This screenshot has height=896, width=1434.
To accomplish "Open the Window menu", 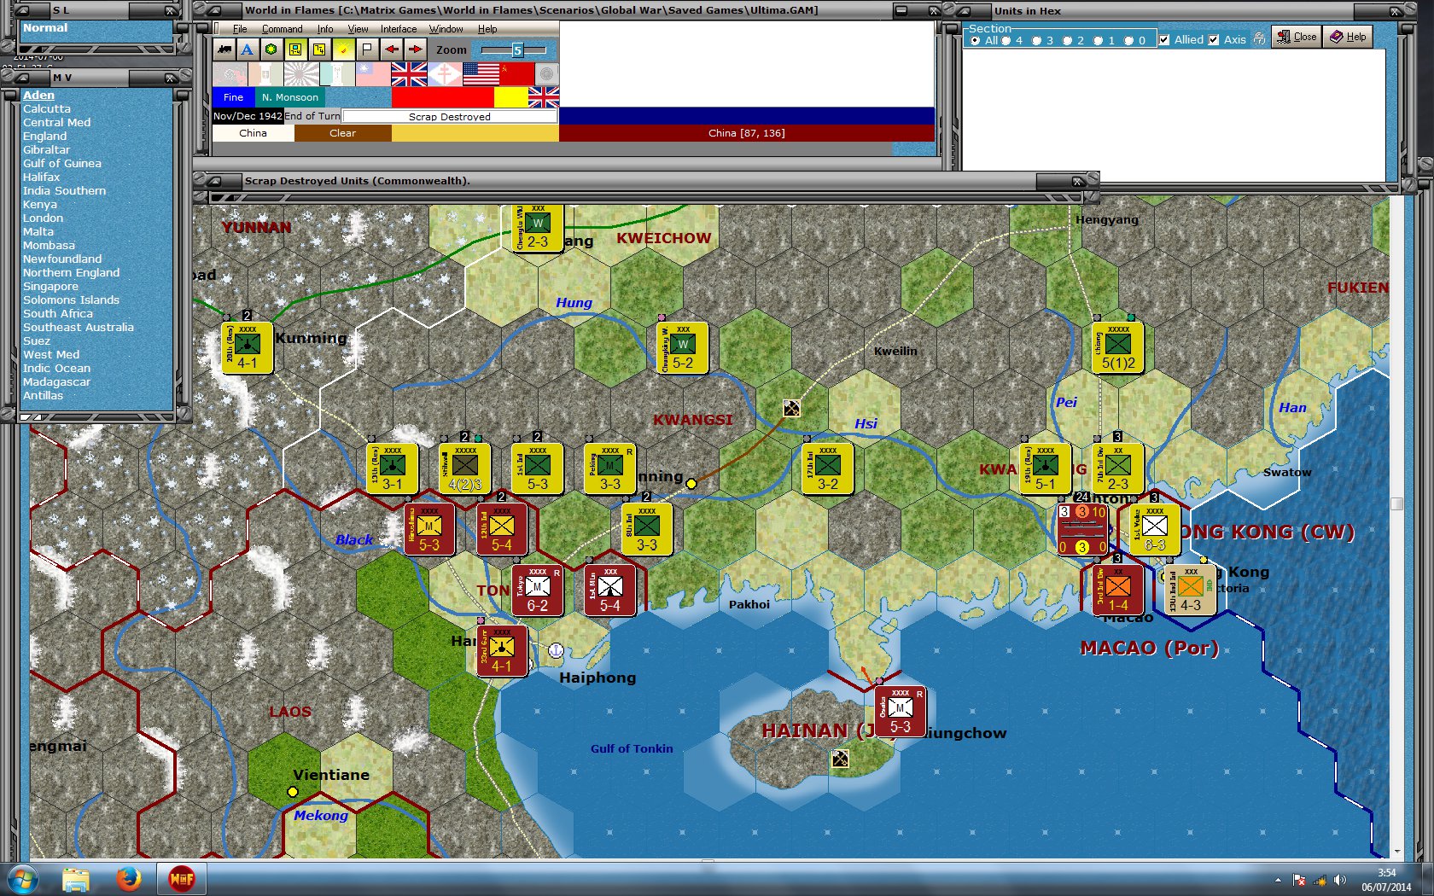I will coord(446,29).
